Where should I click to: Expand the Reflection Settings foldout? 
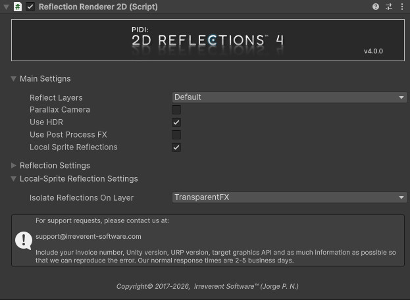(14, 166)
